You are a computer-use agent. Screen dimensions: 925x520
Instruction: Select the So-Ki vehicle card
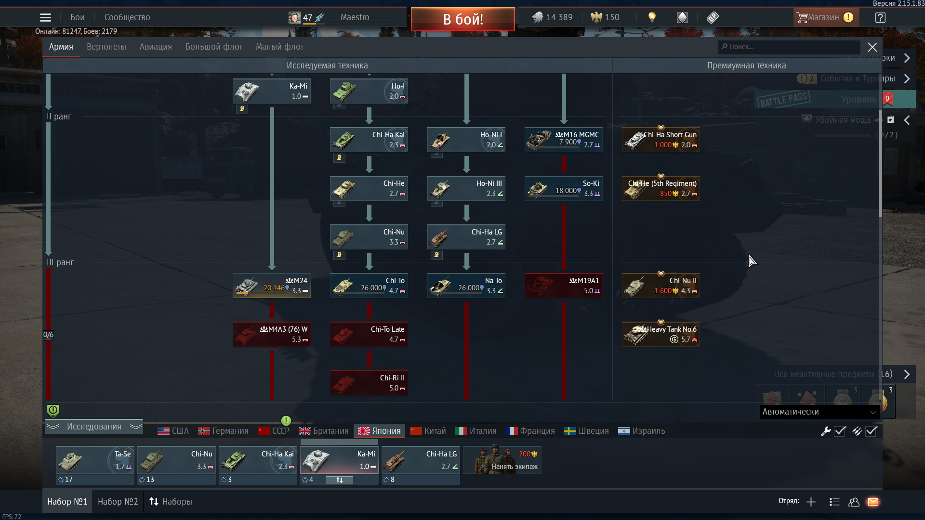pyautogui.click(x=564, y=188)
